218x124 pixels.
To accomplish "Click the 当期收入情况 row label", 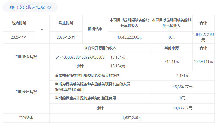I will pyautogui.click(x=26, y=57).
